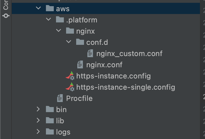Expand the logs folder
This screenshot has width=205, height=139.
38,132
